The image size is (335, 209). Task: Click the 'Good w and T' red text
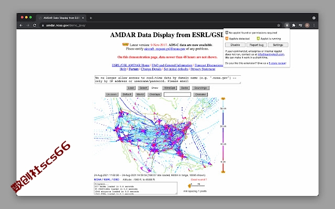199,180
